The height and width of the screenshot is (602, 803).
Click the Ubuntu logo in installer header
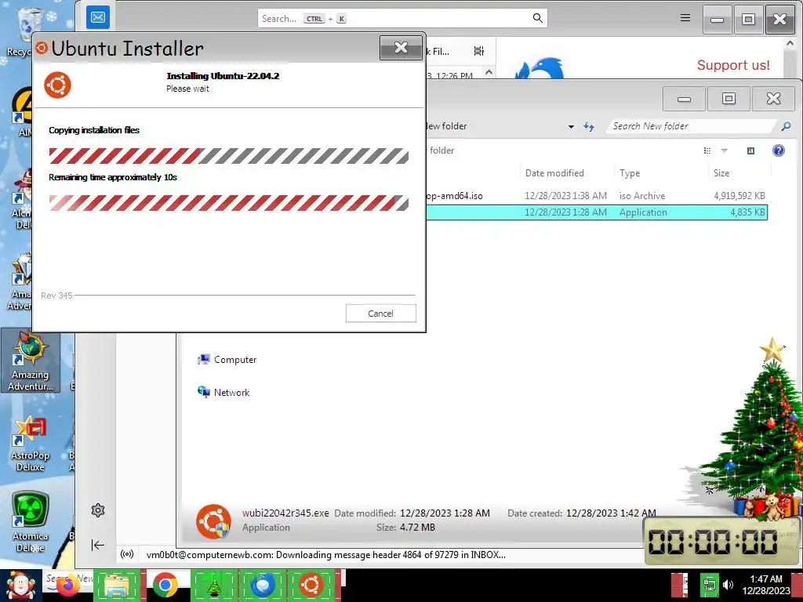[x=57, y=85]
